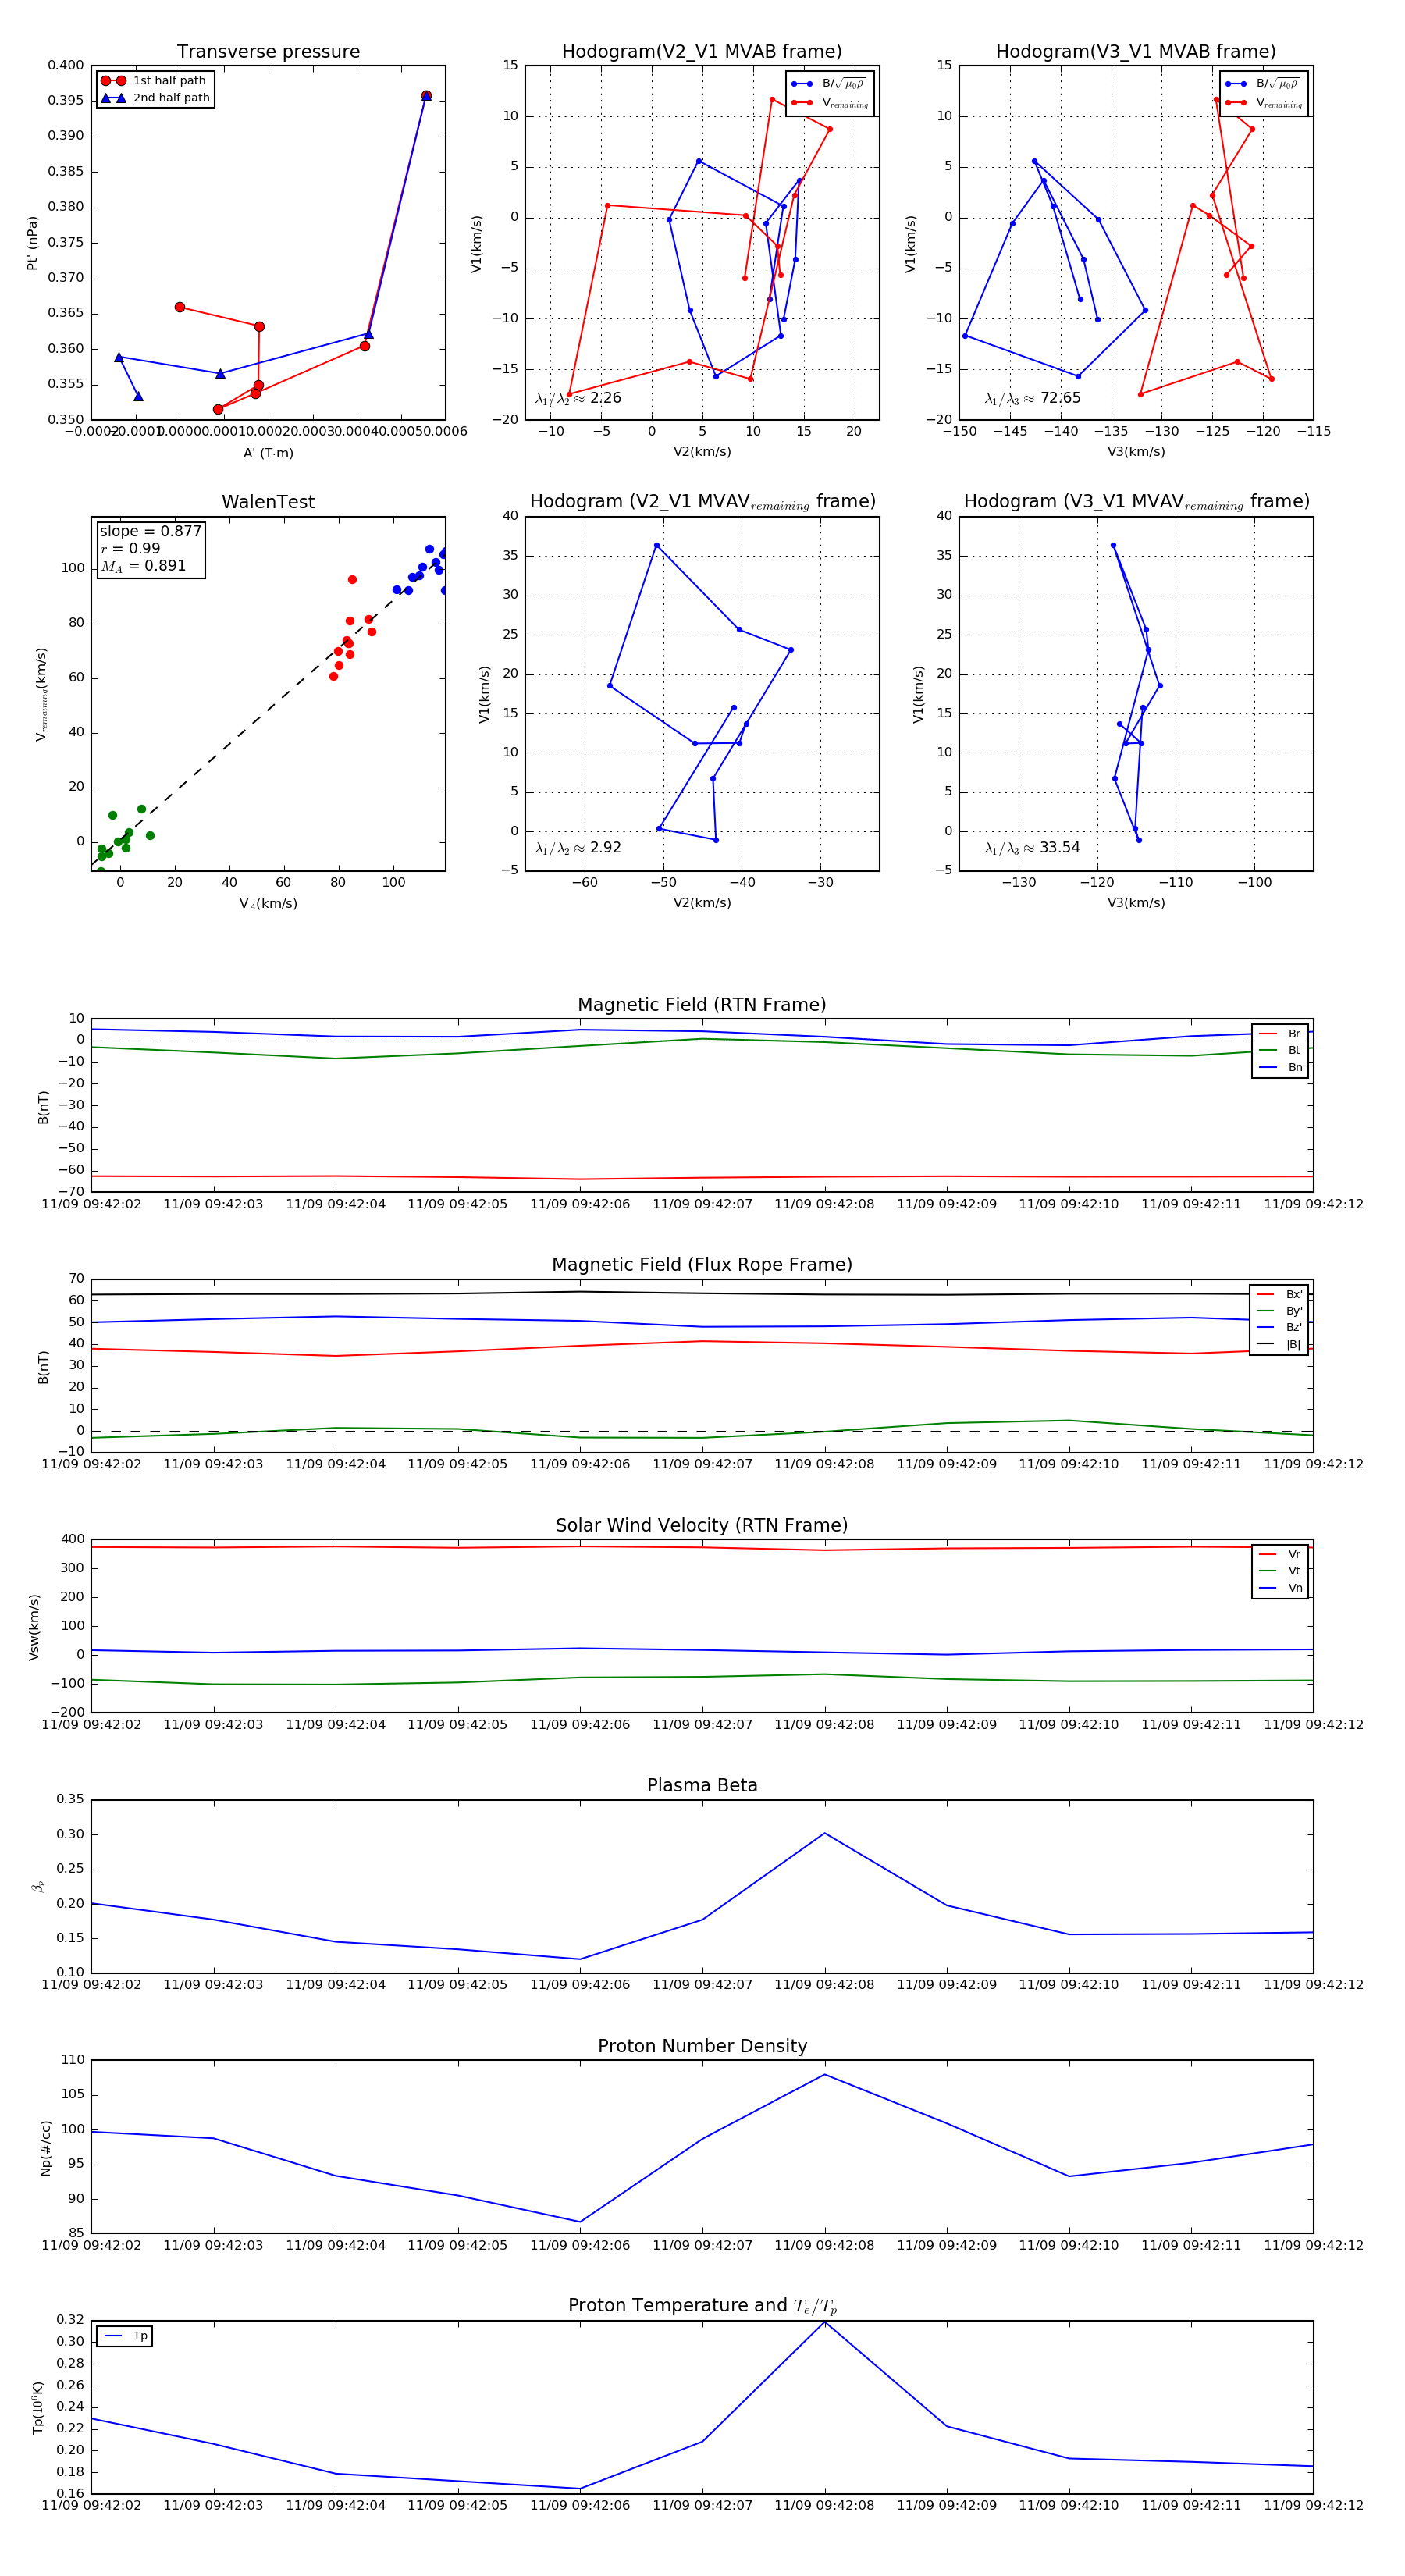The height and width of the screenshot is (2576, 1405).
Task: Click the top marker at 0.395 in Transverse pressure
Action: pos(426,96)
